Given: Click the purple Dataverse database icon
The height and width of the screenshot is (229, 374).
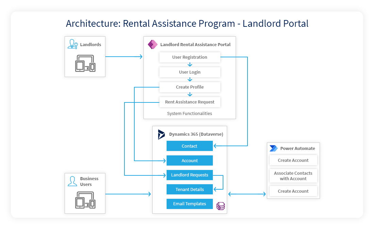Looking at the screenshot, I should click(x=221, y=206).
